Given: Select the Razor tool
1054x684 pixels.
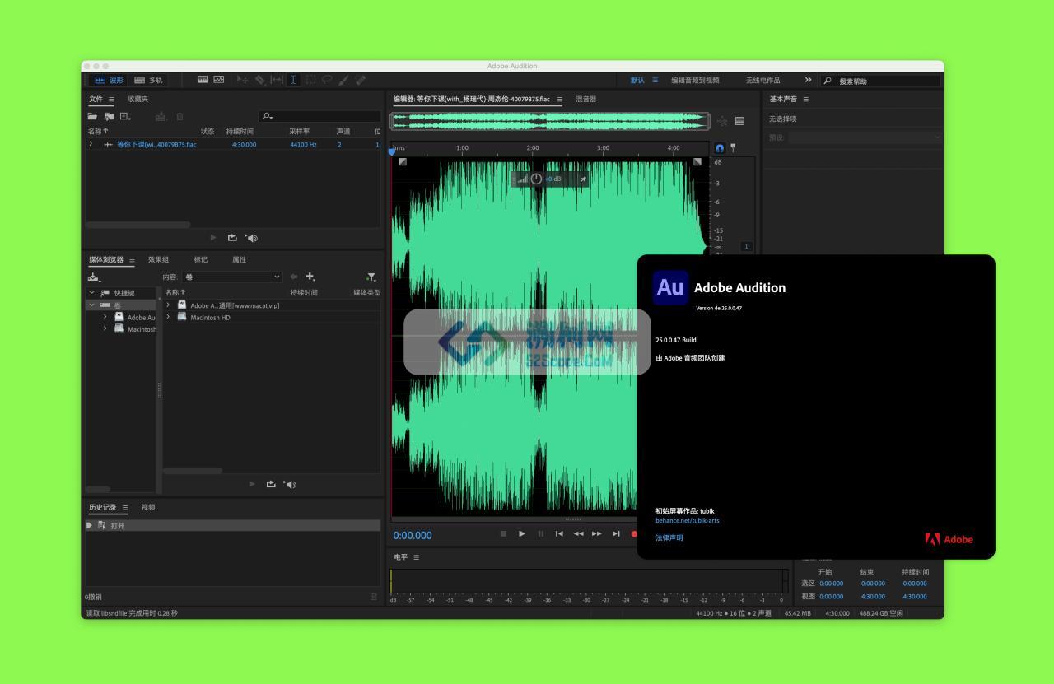Looking at the screenshot, I should (x=260, y=80).
